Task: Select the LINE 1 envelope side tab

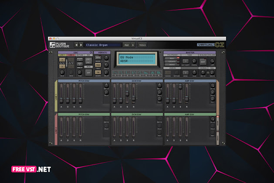Action: point(56,96)
